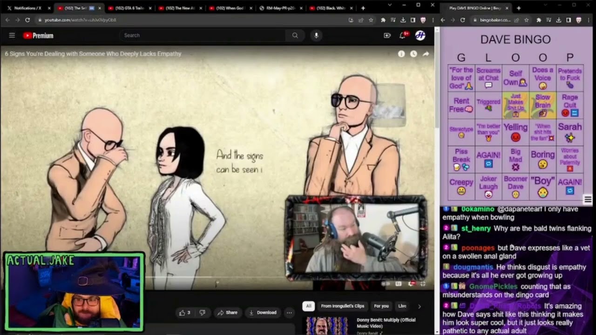The image size is (596, 335).
Task: Switch to the RM-May-PR tab
Action: [281, 8]
